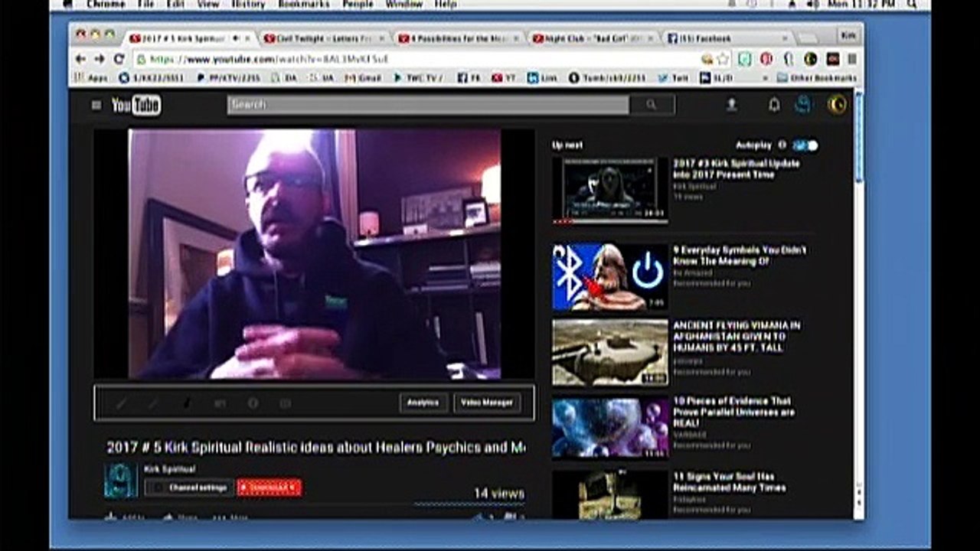Open the Kirk Spiritual channel avatar below title
The image size is (980, 551).
pos(121,481)
